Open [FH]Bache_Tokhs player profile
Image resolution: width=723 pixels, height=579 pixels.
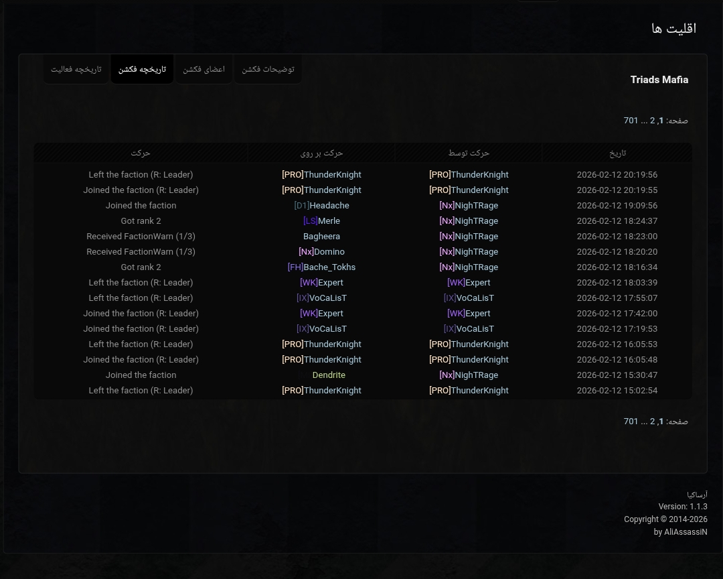tap(321, 267)
